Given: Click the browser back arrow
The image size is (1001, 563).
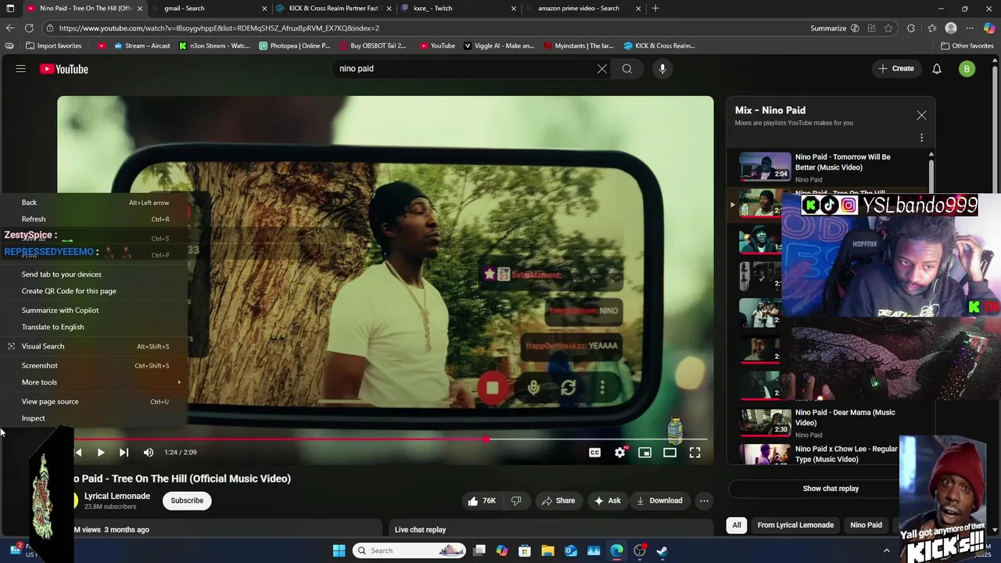Looking at the screenshot, I should click(x=9, y=28).
